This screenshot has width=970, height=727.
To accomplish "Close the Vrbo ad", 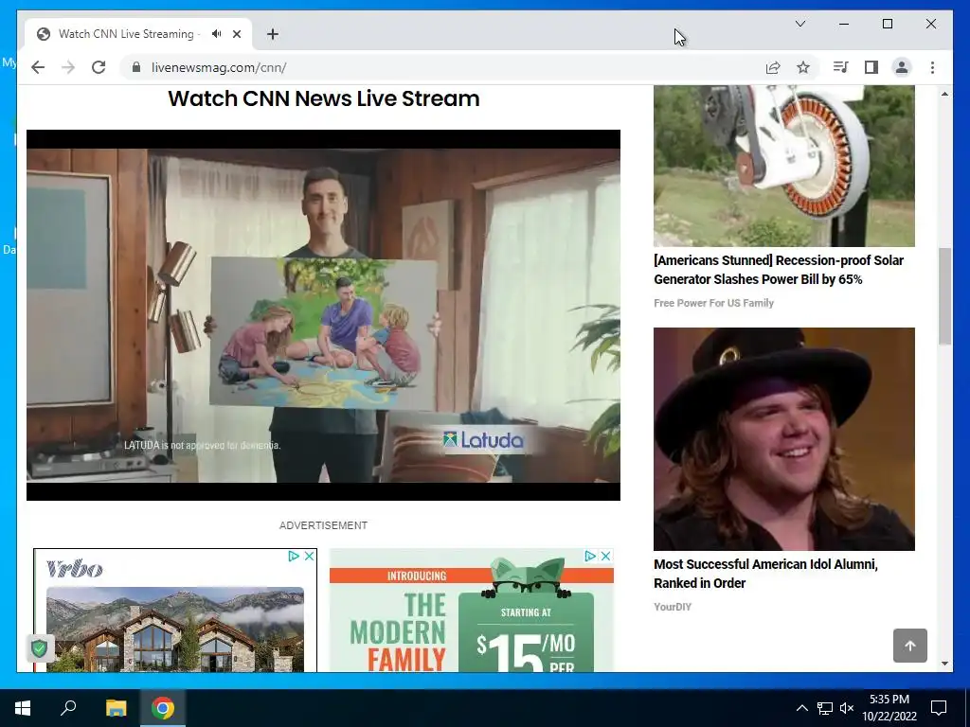I will (310, 557).
